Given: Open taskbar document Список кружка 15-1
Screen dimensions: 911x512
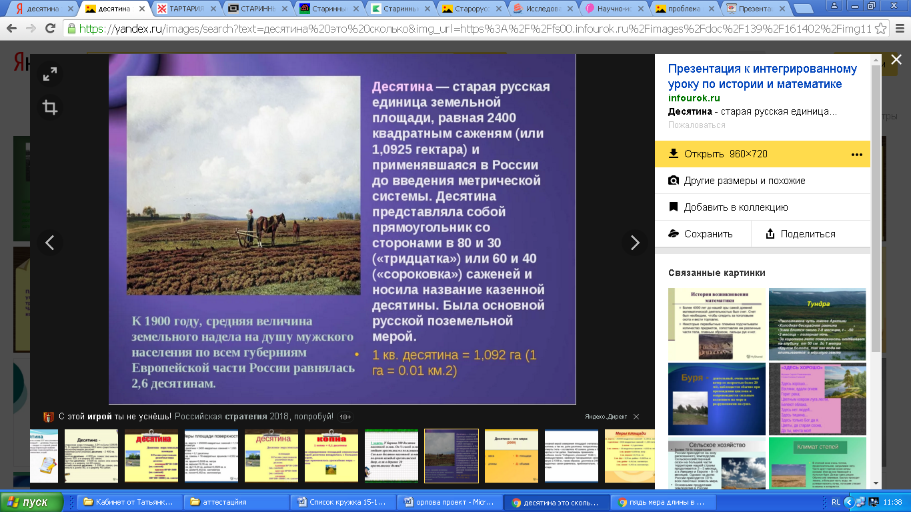Looking at the screenshot, I should click(343, 502).
